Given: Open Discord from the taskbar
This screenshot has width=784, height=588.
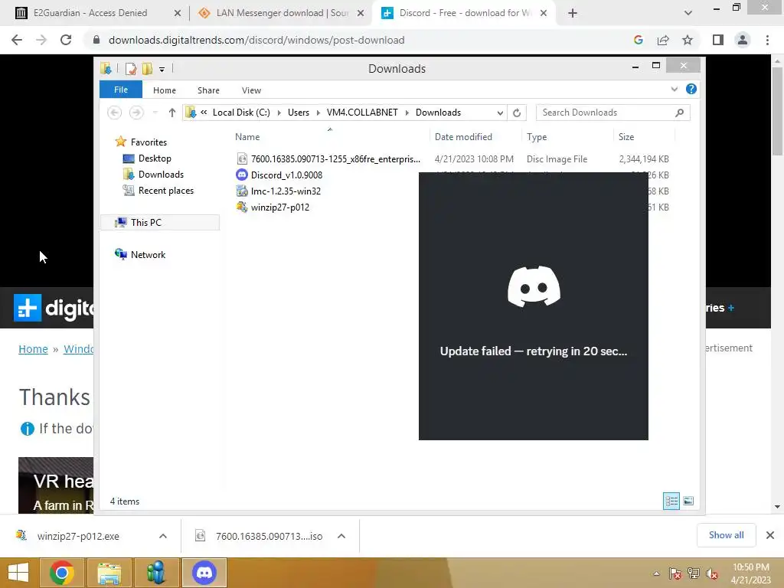Looking at the screenshot, I should 204,573.
